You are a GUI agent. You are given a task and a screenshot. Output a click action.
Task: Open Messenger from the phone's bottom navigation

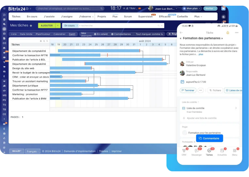(197, 151)
